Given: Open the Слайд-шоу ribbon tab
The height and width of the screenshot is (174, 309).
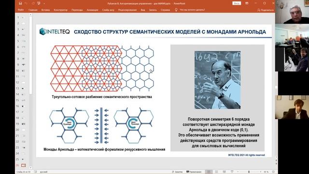Looking at the screenshot, I should click(108, 10).
